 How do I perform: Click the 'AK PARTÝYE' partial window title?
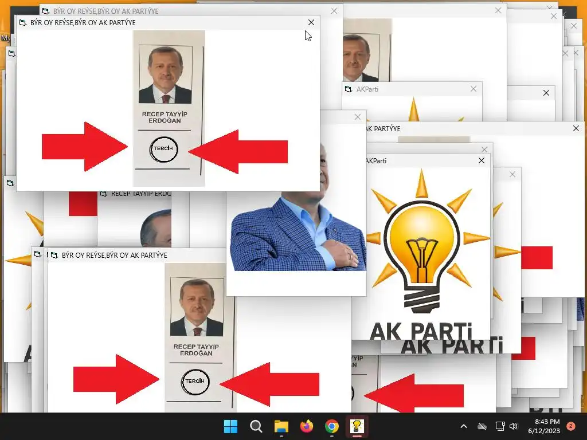click(x=383, y=129)
